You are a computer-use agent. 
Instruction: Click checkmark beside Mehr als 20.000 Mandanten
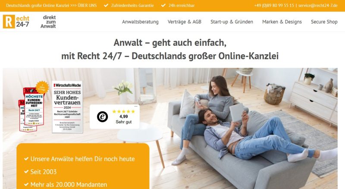pos(26,184)
